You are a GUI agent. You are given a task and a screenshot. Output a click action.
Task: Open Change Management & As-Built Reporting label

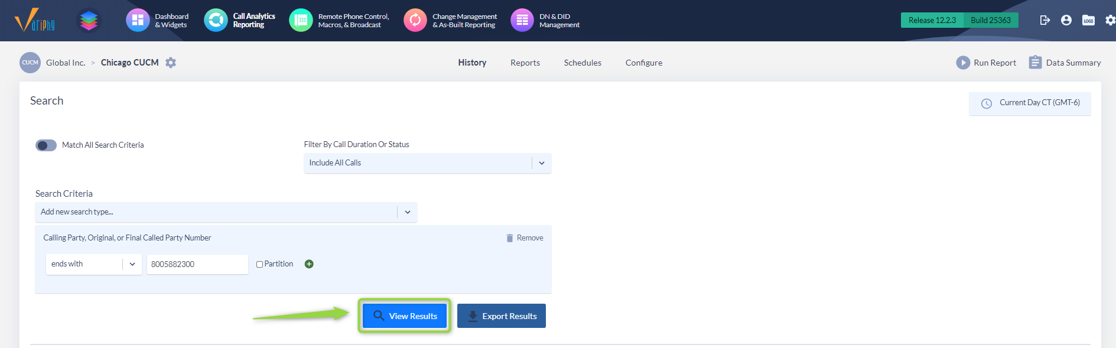pyautogui.click(x=465, y=21)
